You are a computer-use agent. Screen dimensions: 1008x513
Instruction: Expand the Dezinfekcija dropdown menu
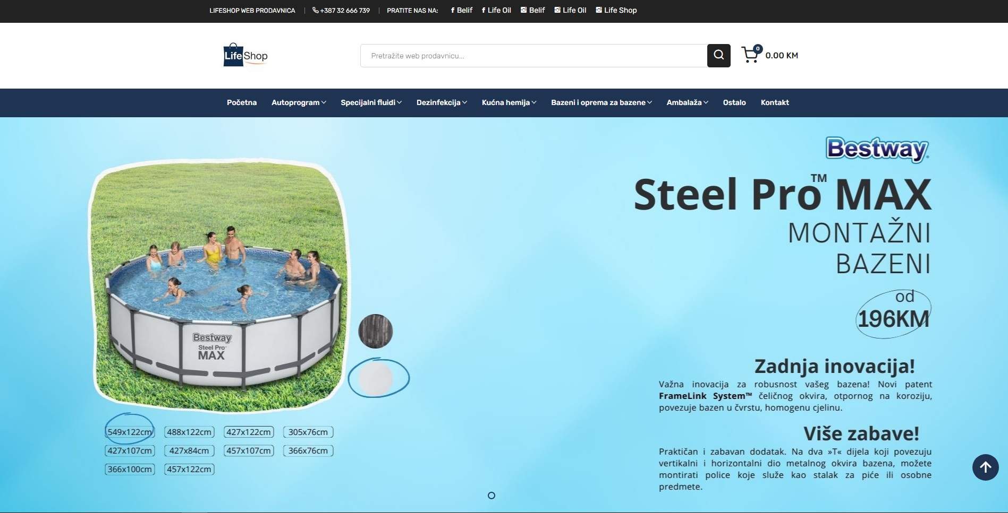tap(442, 102)
